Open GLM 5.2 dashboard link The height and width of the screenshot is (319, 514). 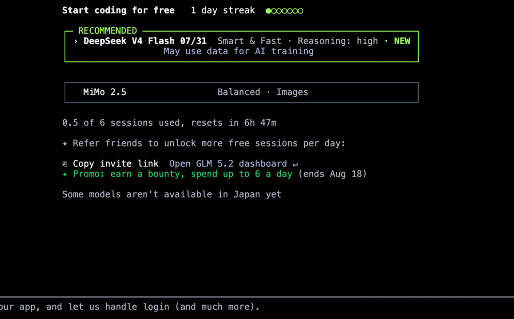tap(228, 164)
